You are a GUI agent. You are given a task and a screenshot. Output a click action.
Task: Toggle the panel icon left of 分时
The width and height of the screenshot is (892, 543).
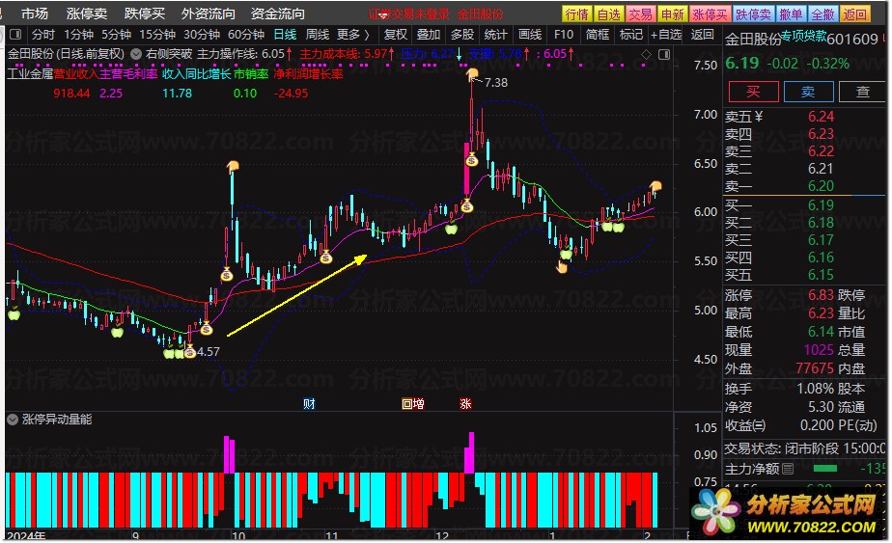[15, 35]
